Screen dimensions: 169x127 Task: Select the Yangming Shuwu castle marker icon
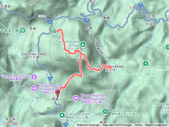(x=34, y=77)
